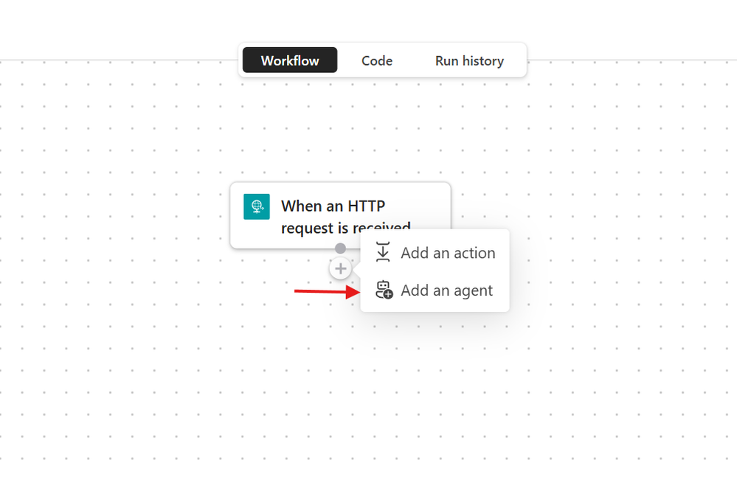Screen dimensions: 737x477
Task: Choose Add an agent from the popup menu
Action: (x=435, y=290)
